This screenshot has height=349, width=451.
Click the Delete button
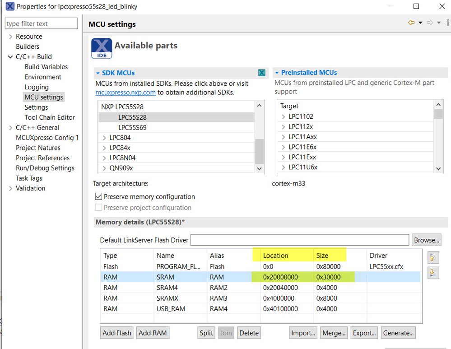tap(249, 333)
